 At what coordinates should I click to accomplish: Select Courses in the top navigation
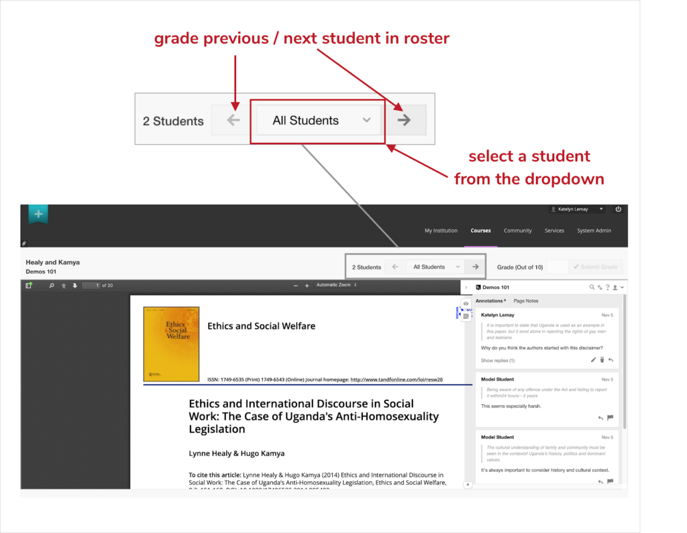[480, 230]
